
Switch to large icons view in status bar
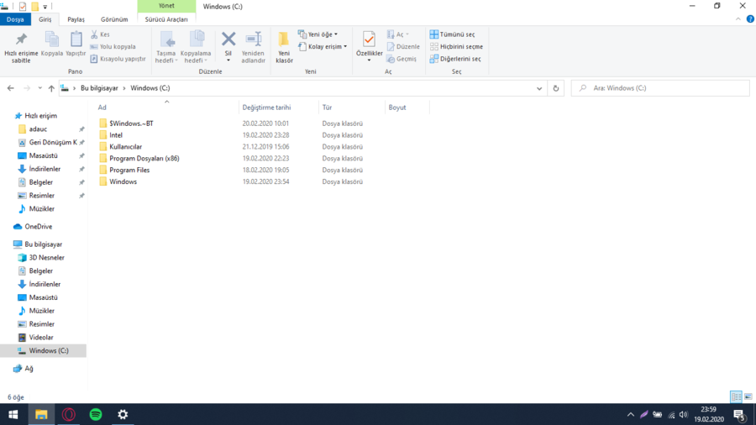click(748, 396)
